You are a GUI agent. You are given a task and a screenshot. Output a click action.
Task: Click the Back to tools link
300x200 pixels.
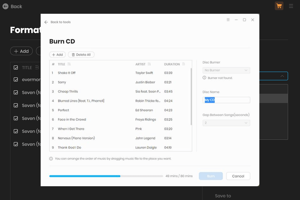(x=60, y=22)
